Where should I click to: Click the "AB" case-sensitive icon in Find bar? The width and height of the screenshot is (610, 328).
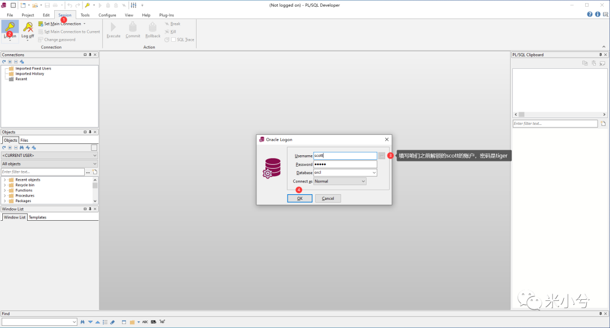click(x=162, y=322)
